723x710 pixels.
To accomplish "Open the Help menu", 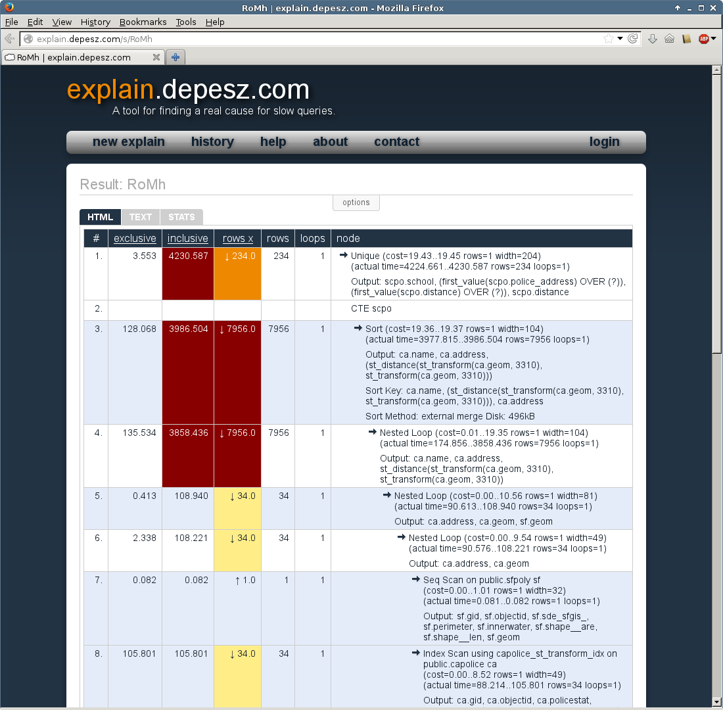I will [x=215, y=22].
